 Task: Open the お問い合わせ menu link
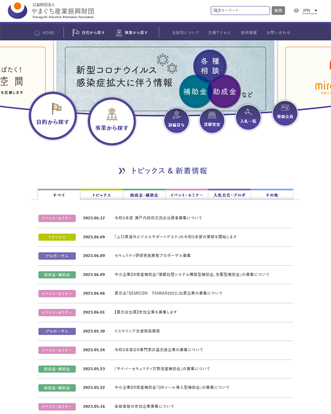[x=278, y=32]
